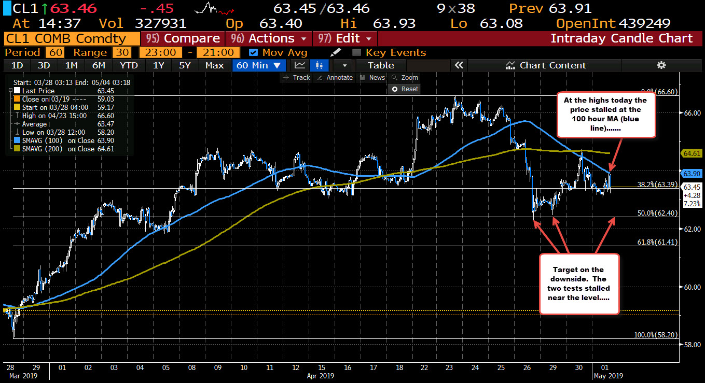The height and width of the screenshot is (383, 705).
Task: Switch to line chart style icon
Action: point(300,65)
